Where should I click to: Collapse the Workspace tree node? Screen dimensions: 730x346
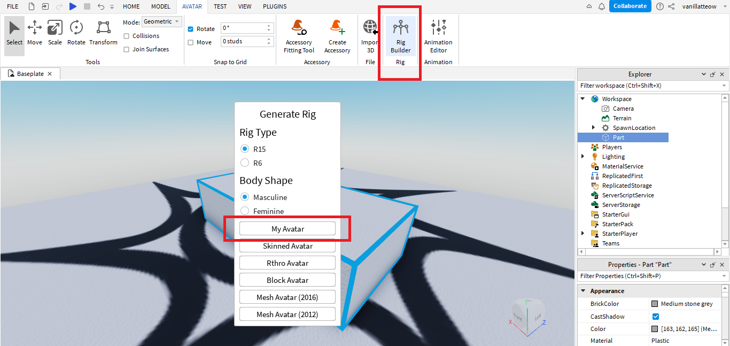coord(583,99)
